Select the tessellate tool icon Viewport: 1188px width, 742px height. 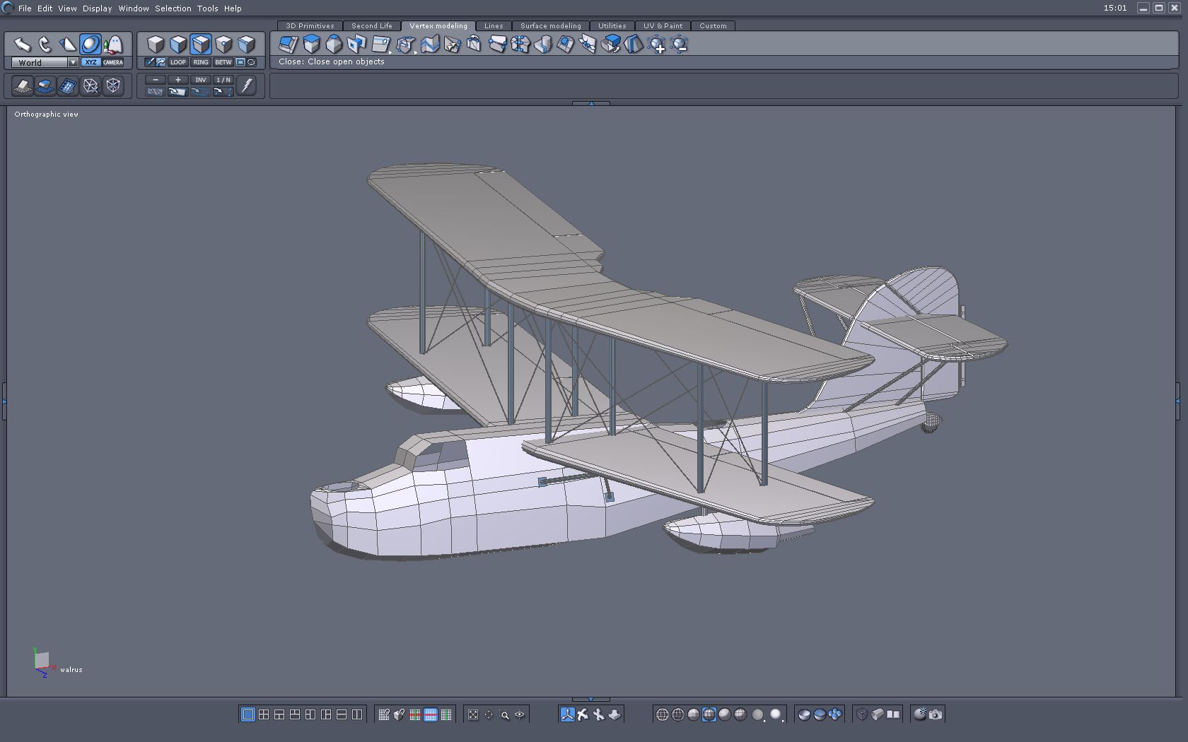pyautogui.click(x=381, y=45)
